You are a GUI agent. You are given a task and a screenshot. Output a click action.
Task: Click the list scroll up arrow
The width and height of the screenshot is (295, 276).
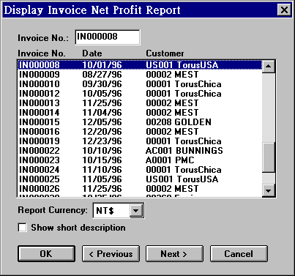coord(269,66)
